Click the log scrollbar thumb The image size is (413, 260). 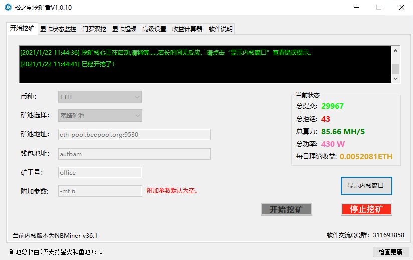[395, 69]
